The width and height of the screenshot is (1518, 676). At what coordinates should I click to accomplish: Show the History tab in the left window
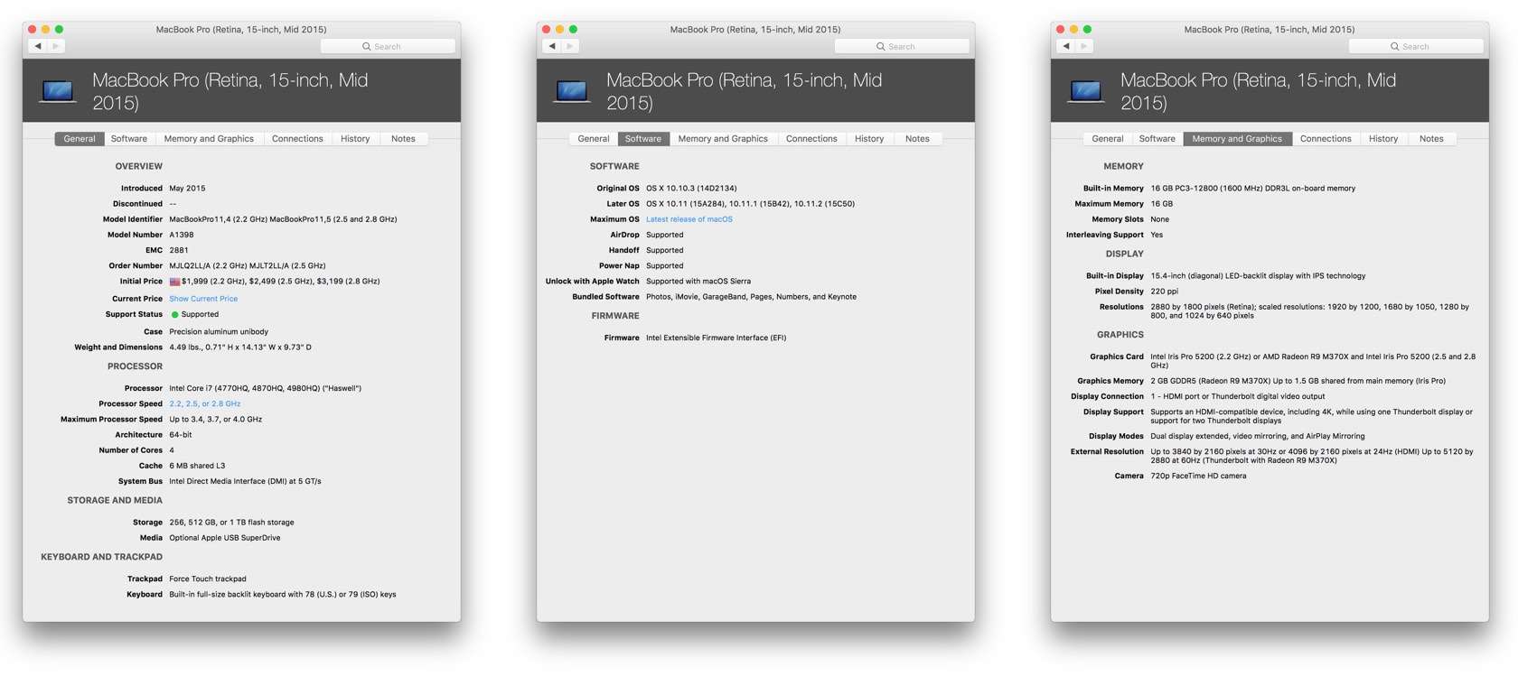(355, 139)
